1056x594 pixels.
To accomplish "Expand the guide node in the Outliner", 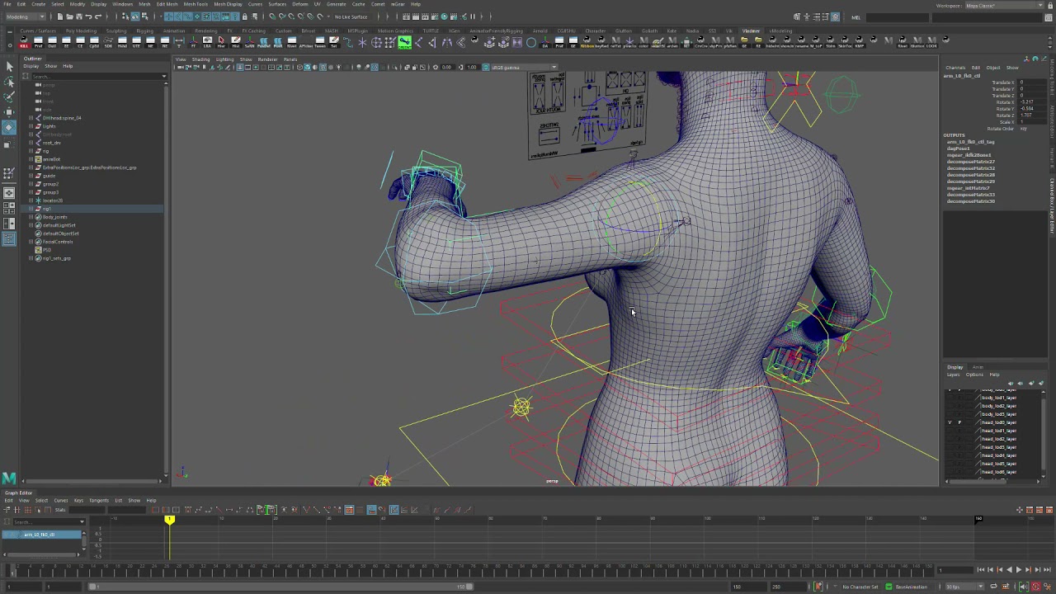I will click(x=31, y=176).
